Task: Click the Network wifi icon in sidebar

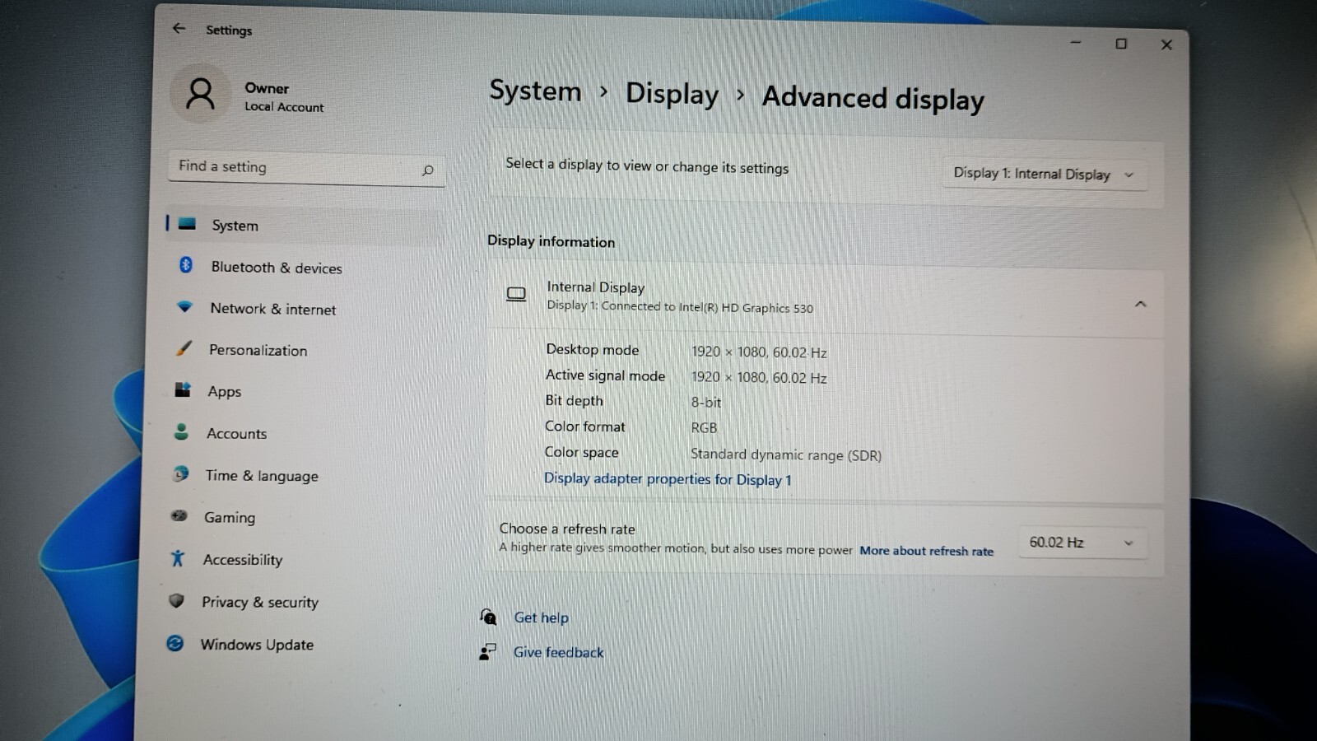Action: tap(184, 307)
